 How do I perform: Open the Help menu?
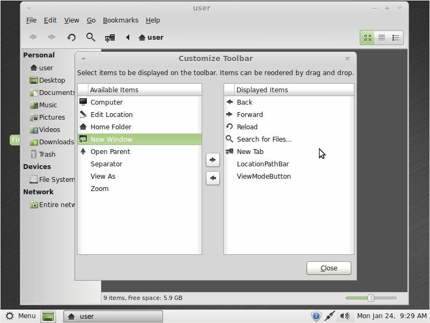point(153,20)
